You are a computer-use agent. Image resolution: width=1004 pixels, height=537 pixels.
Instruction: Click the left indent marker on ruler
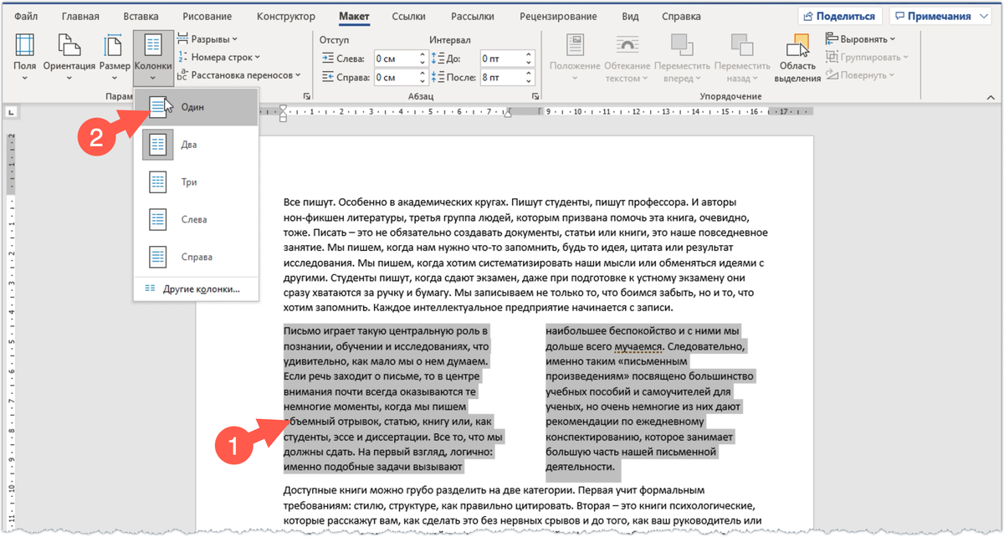(x=284, y=112)
